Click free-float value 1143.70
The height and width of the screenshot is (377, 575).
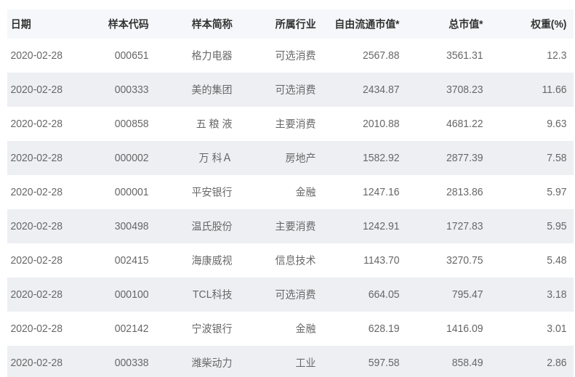(382, 260)
